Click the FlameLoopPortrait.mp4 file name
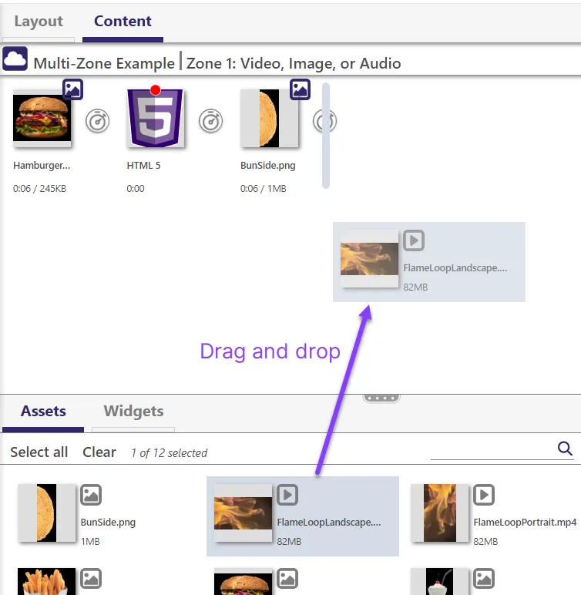581x595 pixels. point(525,522)
